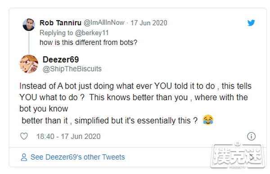
Task: Open the 18:40 - 17 Jun 2020 timestamp
Action: [68, 136]
